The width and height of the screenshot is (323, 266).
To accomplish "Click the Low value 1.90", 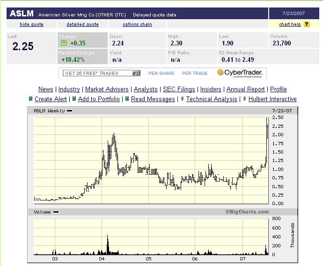I will (228, 43).
